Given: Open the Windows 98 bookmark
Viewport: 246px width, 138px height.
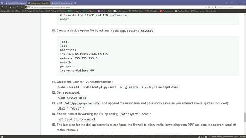Looking at the screenshot, I should pyautogui.click(x=105, y=11).
